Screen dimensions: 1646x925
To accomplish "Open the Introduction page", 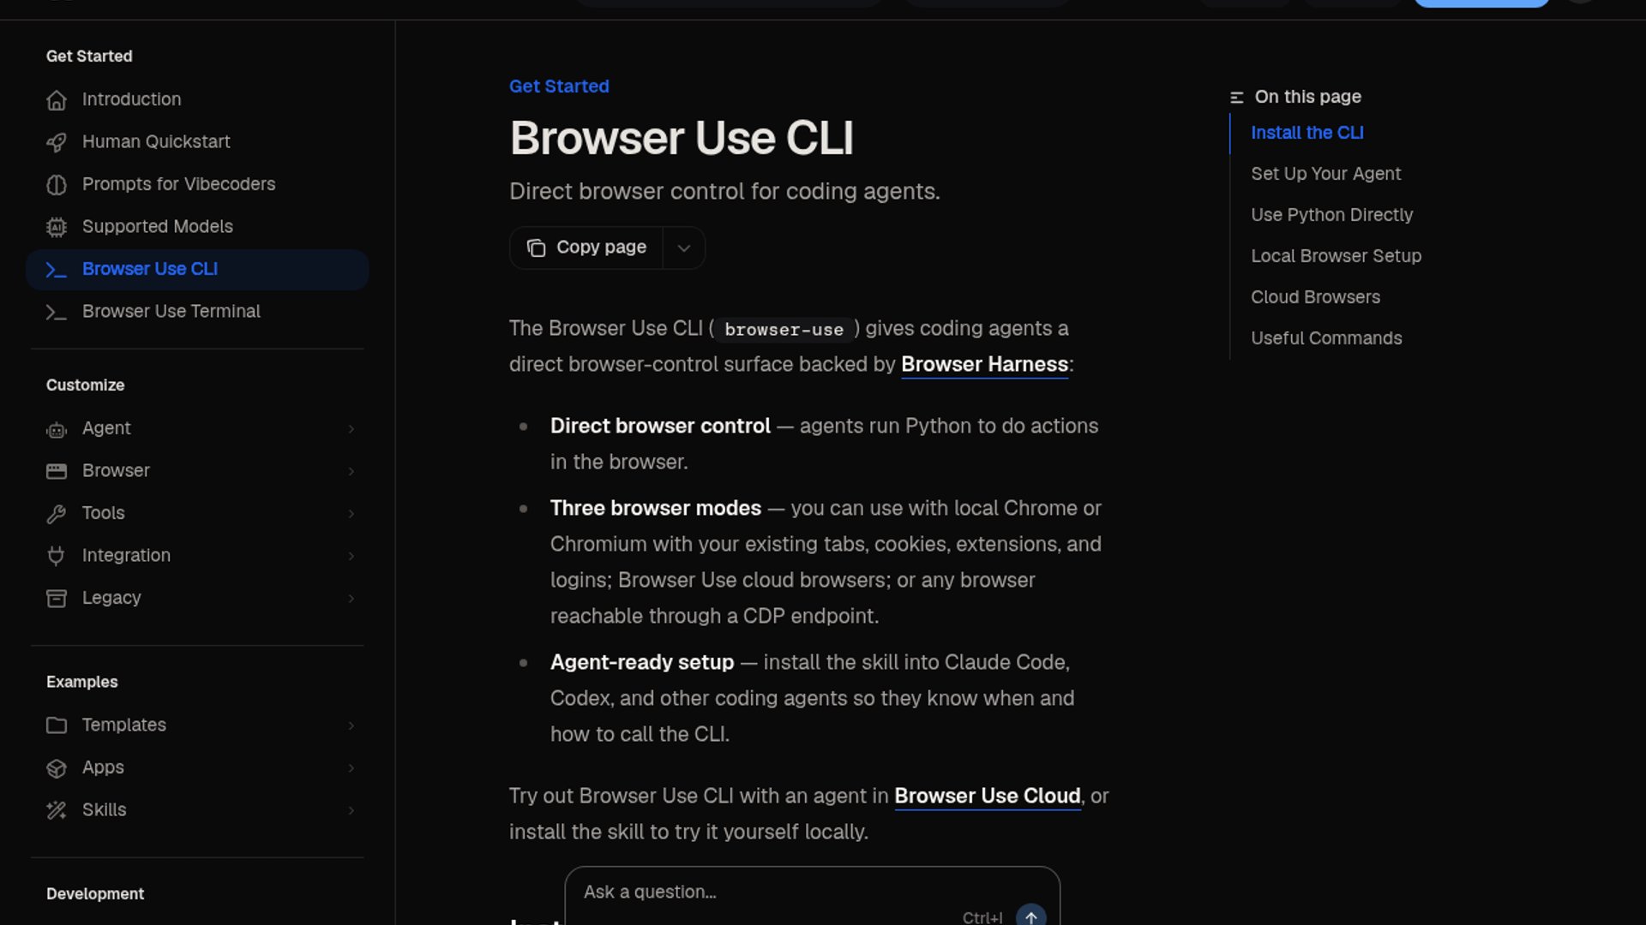I will [197, 99].
